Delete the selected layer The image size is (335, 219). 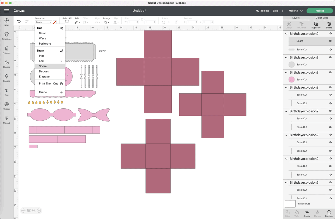[329, 25]
